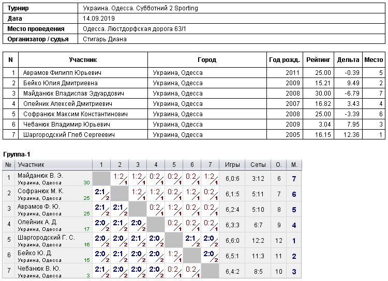
Task: Click delta value 12.36 for Шаргородский
Action: [351, 135]
